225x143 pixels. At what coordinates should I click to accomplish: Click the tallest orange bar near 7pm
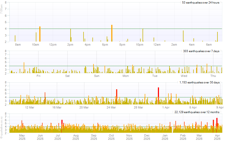112,33
